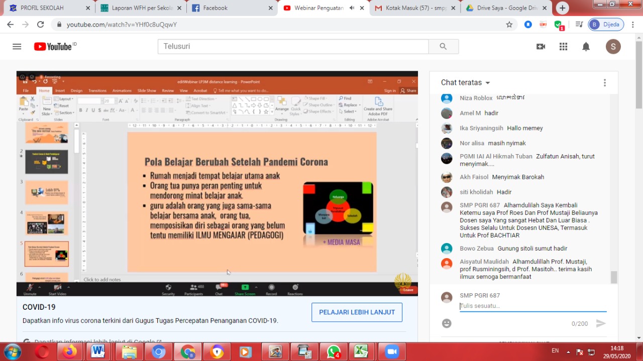Image resolution: width=643 pixels, height=361 pixels.
Task: Open Chrome media controls icon
Action: pos(579,24)
